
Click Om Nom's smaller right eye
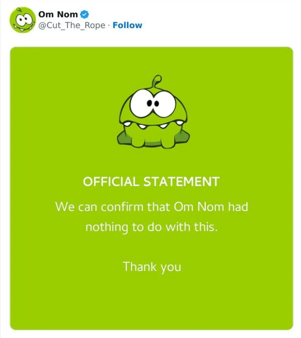pos(162,104)
